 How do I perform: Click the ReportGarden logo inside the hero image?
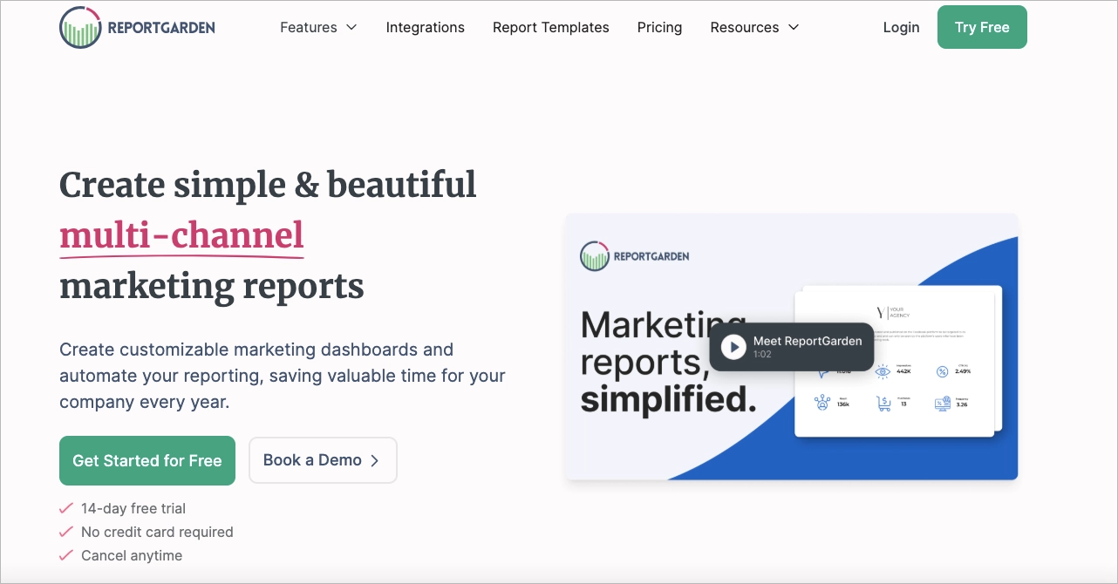pos(595,256)
